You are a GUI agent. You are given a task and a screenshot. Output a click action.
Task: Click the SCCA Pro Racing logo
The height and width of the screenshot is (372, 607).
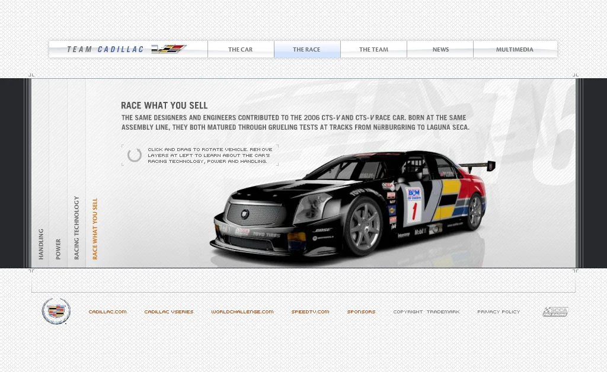pyautogui.click(x=555, y=312)
